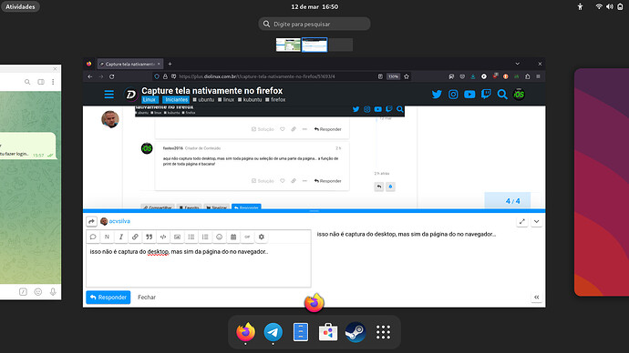
Task: Open the kubuntu tag
Action: pyautogui.click(x=250, y=100)
